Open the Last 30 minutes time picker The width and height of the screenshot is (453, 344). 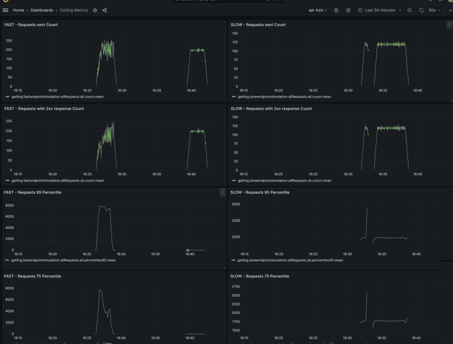click(380, 10)
